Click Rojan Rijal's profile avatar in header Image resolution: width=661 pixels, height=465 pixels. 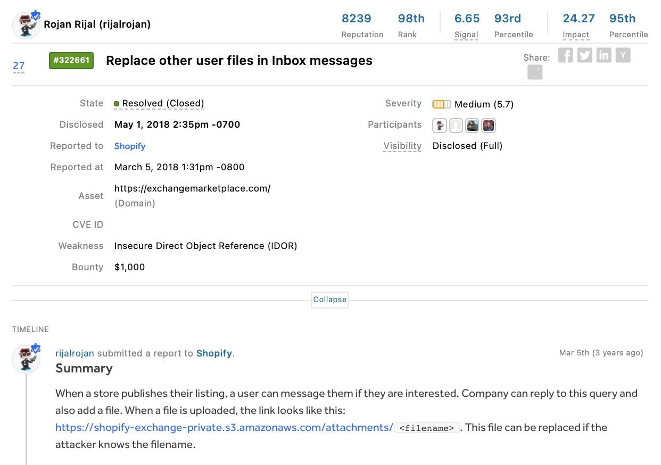click(26, 24)
